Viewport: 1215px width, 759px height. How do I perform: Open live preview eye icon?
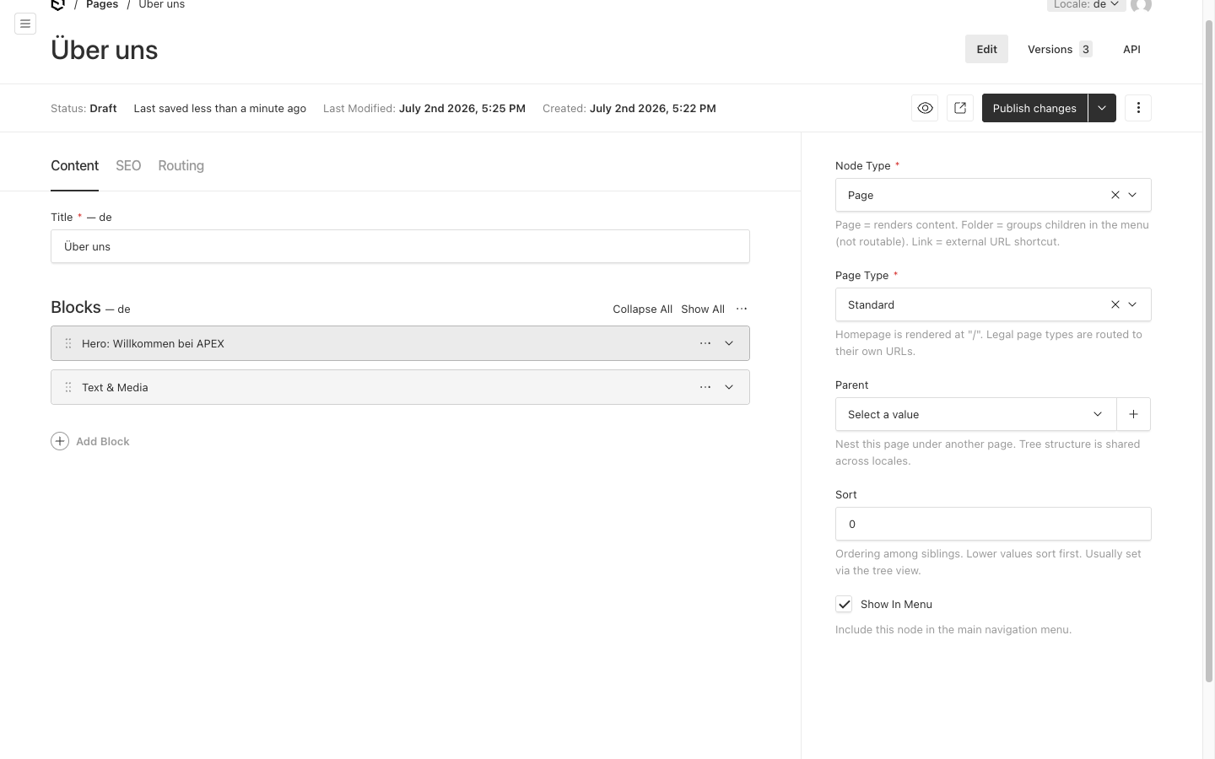(x=925, y=108)
